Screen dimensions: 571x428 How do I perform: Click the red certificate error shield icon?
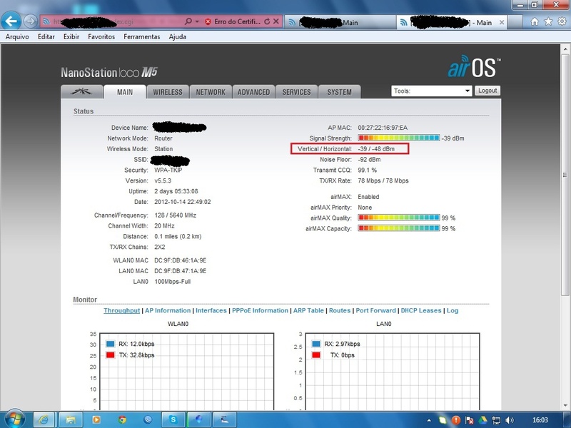coord(208,22)
